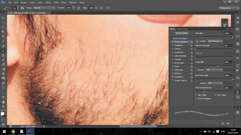Open the tool preset picker arrow

[x=9, y=8]
